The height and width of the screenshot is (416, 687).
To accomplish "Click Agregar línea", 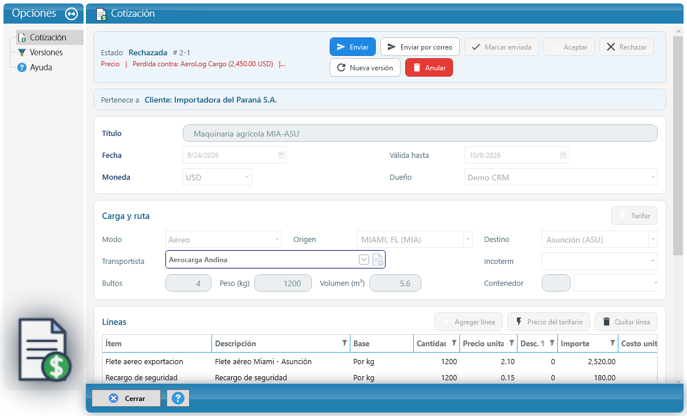I will [x=469, y=322].
